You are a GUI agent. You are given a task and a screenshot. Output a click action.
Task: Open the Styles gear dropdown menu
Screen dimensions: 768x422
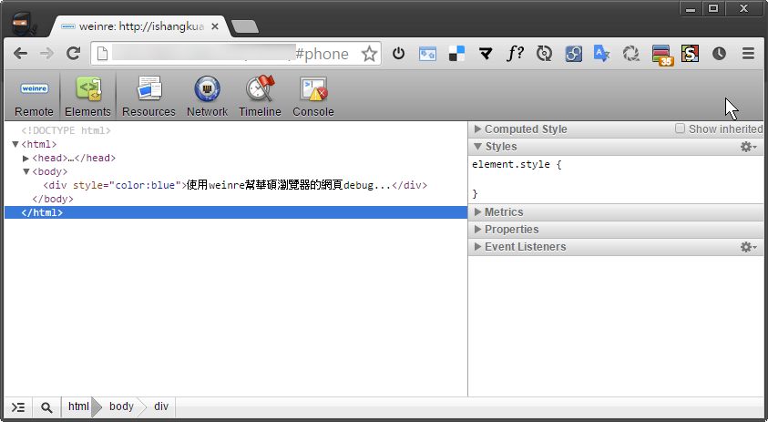[x=748, y=147]
